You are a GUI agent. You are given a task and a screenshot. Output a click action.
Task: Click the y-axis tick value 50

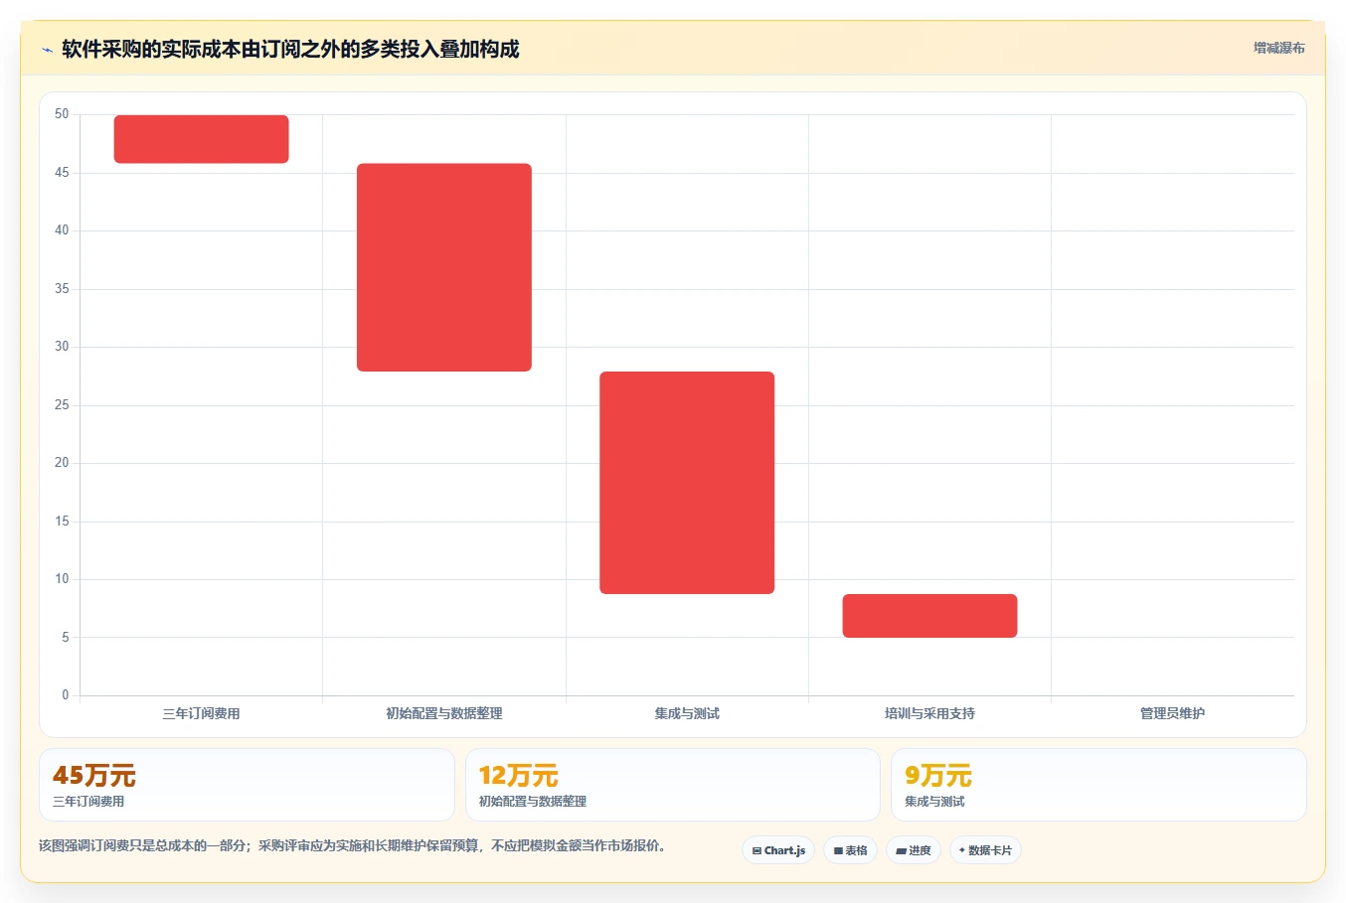[x=62, y=114]
